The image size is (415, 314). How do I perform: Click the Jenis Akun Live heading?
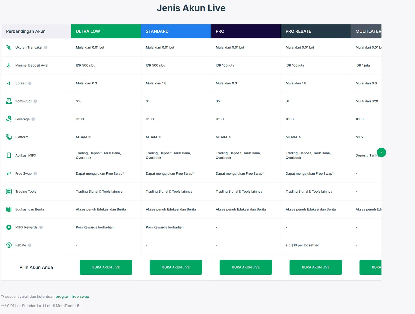(x=191, y=8)
